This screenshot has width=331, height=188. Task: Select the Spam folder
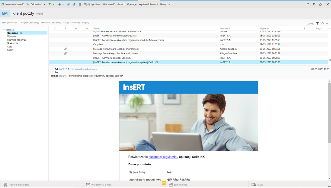click(x=10, y=50)
